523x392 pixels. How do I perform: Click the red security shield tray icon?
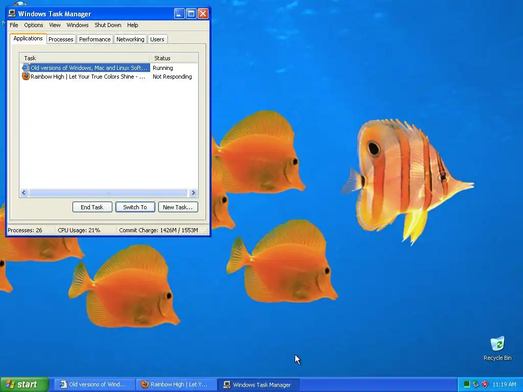point(485,384)
